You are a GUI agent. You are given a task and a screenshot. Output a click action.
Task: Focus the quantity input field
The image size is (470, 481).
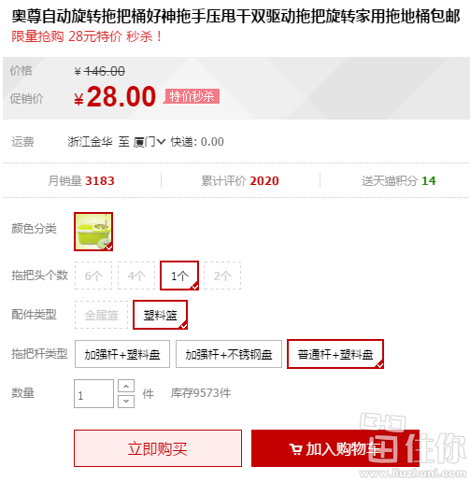(93, 394)
